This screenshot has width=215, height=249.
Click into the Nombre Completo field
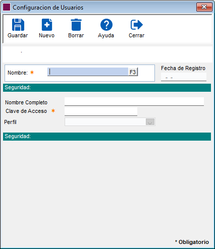coord(134,101)
